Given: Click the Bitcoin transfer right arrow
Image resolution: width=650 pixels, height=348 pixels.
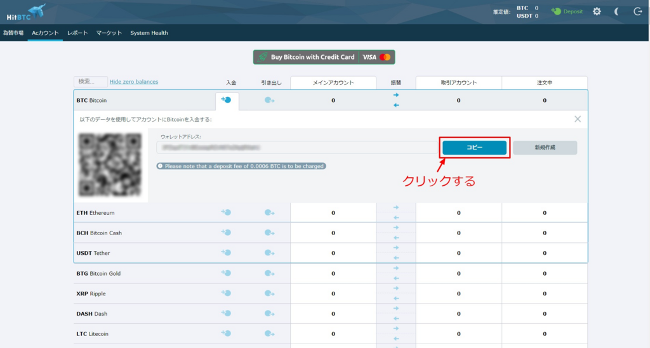Looking at the screenshot, I should (x=396, y=95).
